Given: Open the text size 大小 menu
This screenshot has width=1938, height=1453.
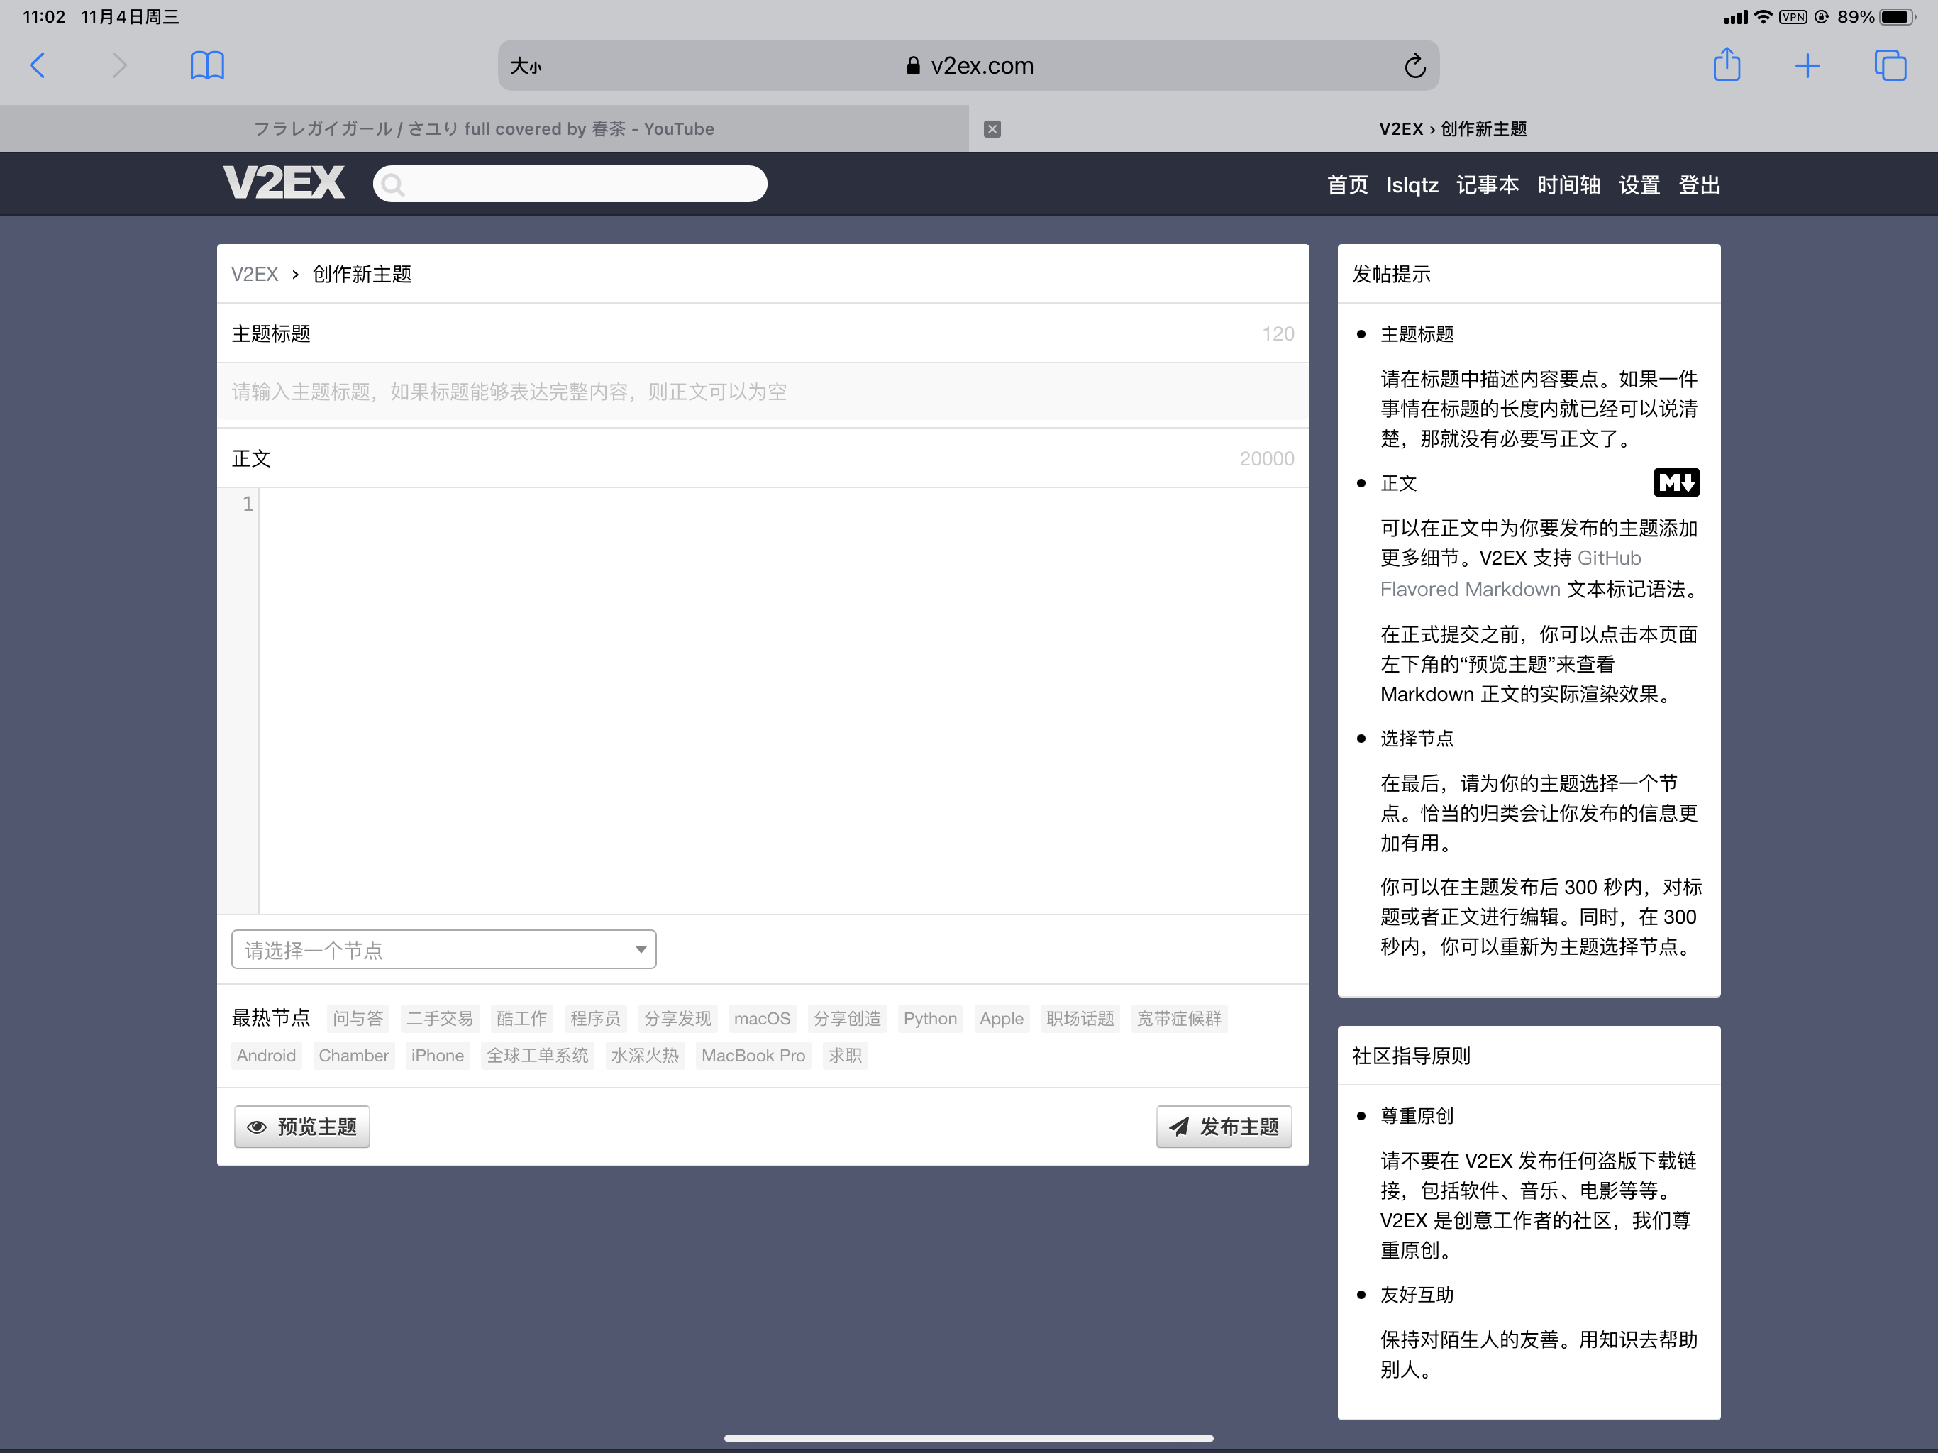Looking at the screenshot, I should coord(526,66).
